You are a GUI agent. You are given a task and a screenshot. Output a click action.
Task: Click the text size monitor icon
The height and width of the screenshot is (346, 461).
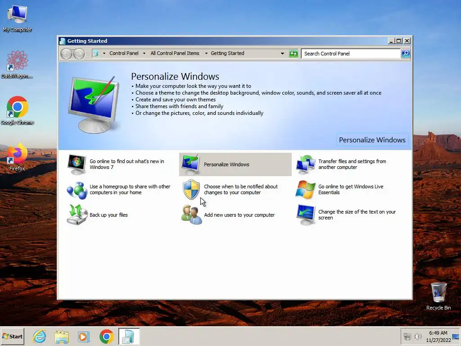[306, 215]
